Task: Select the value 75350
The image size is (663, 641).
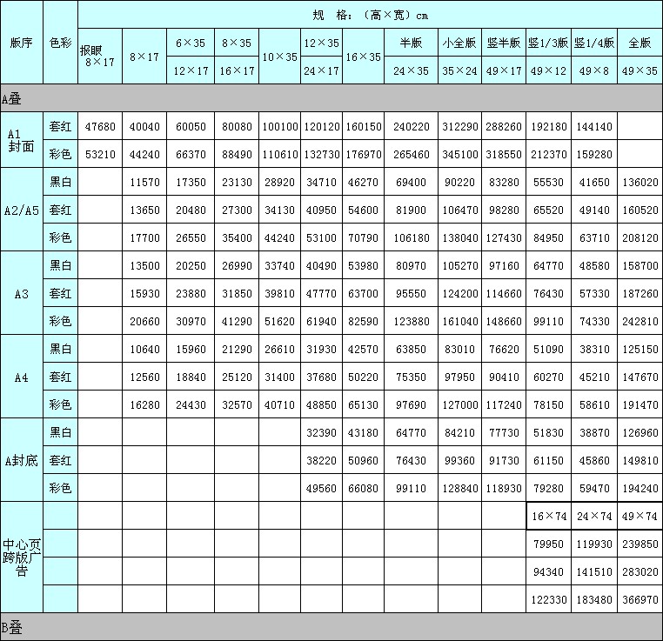Action: tap(411, 377)
